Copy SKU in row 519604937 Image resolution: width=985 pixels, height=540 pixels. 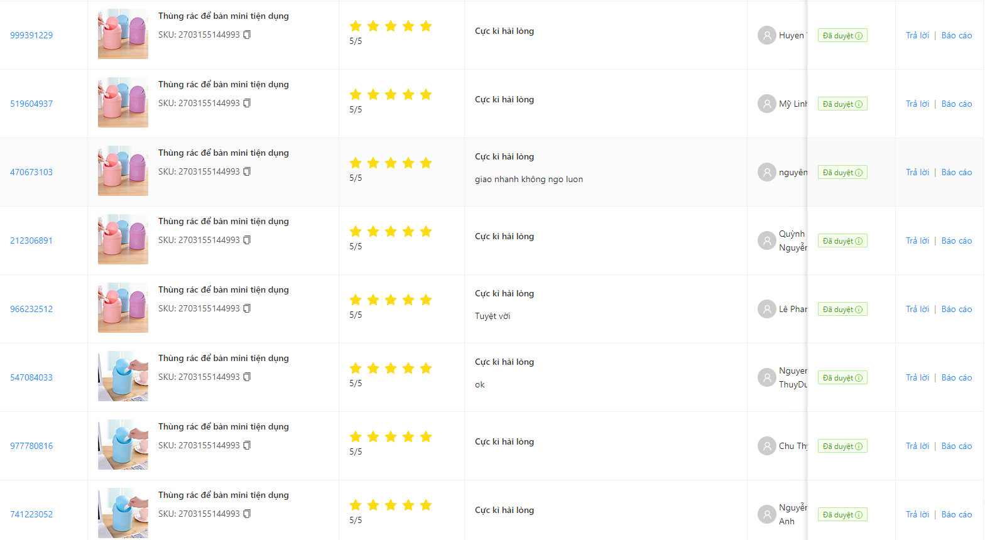[x=247, y=103]
